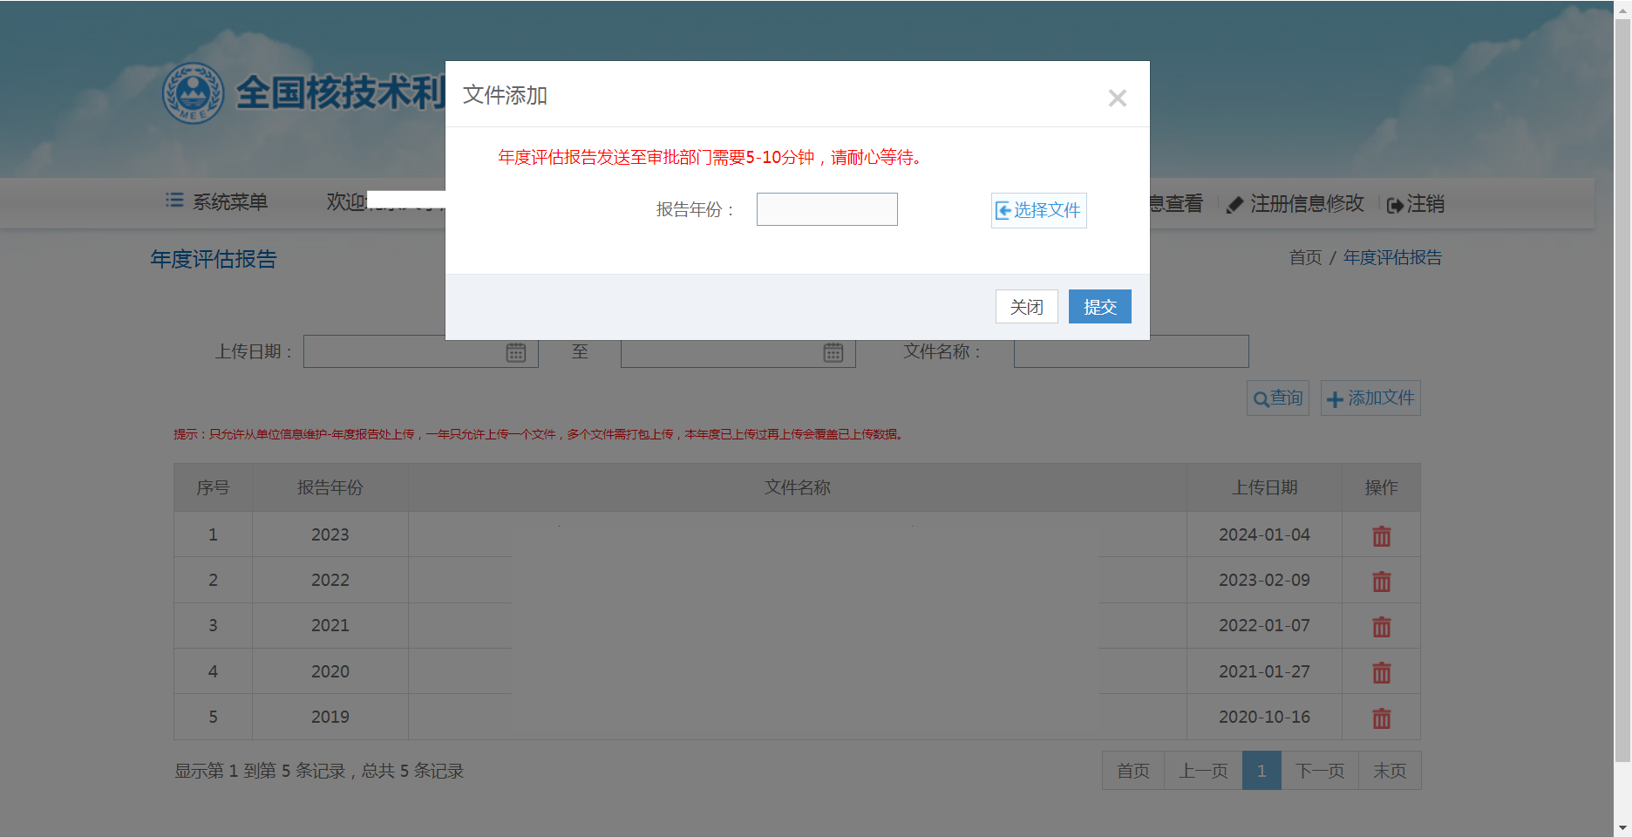Go to 下一页 in pagination
Viewport: 1632px width, 837px height.
tap(1319, 771)
